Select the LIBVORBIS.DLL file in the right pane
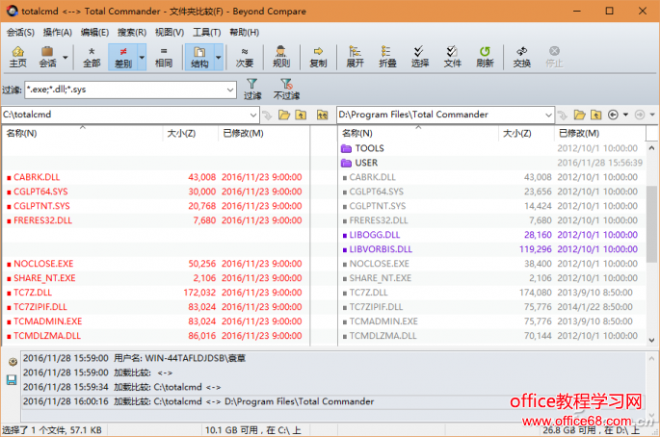 tap(381, 248)
